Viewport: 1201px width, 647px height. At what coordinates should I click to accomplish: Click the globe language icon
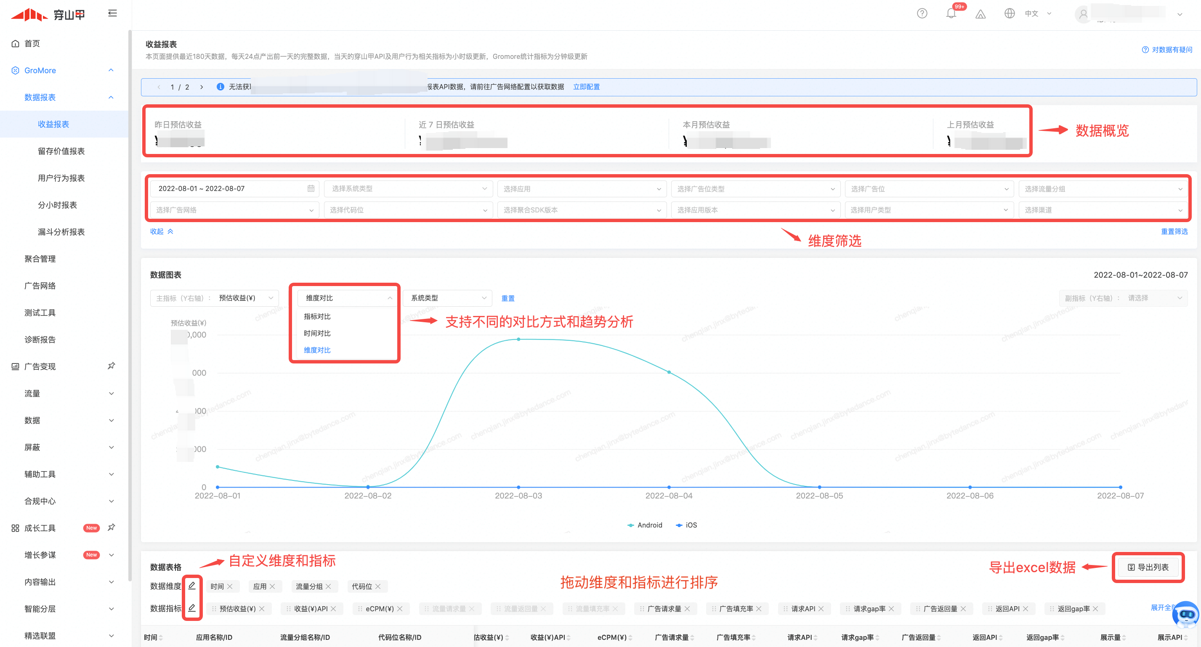point(1010,13)
